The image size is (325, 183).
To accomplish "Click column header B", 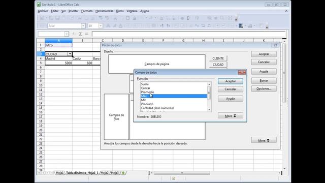I will click(x=82, y=41).
